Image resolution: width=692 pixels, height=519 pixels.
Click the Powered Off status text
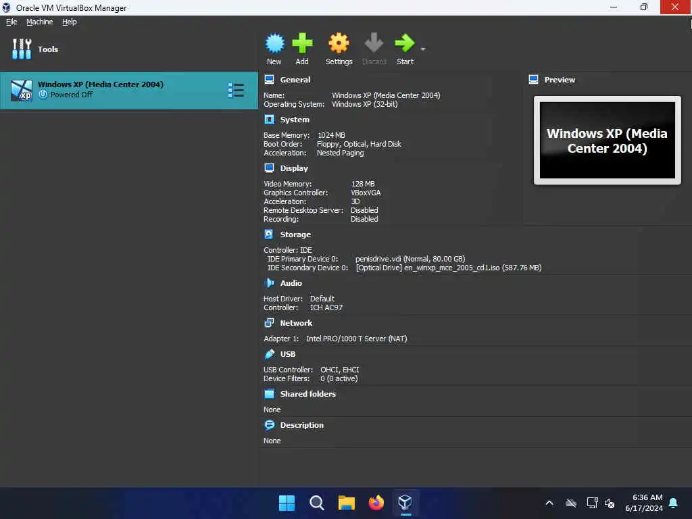click(x=72, y=95)
